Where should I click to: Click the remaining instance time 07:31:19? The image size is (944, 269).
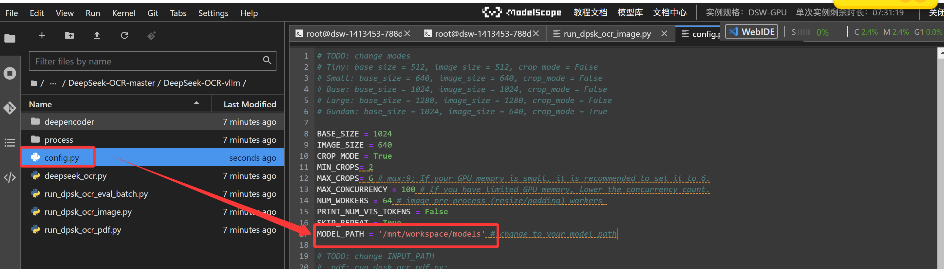[x=888, y=12]
